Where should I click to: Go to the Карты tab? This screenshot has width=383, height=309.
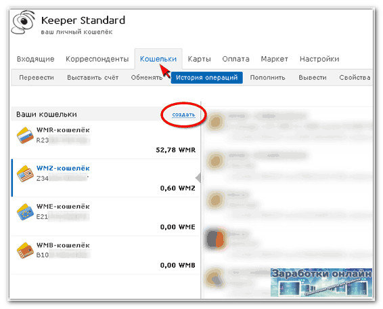click(x=200, y=59)
